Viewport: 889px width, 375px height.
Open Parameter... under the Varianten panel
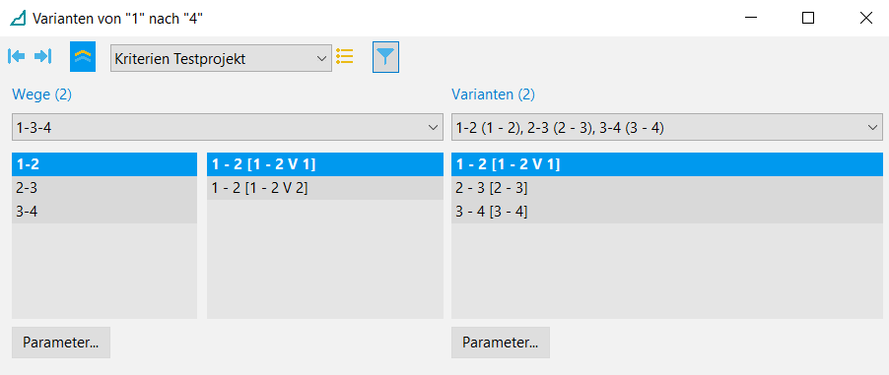pos(501,343)
